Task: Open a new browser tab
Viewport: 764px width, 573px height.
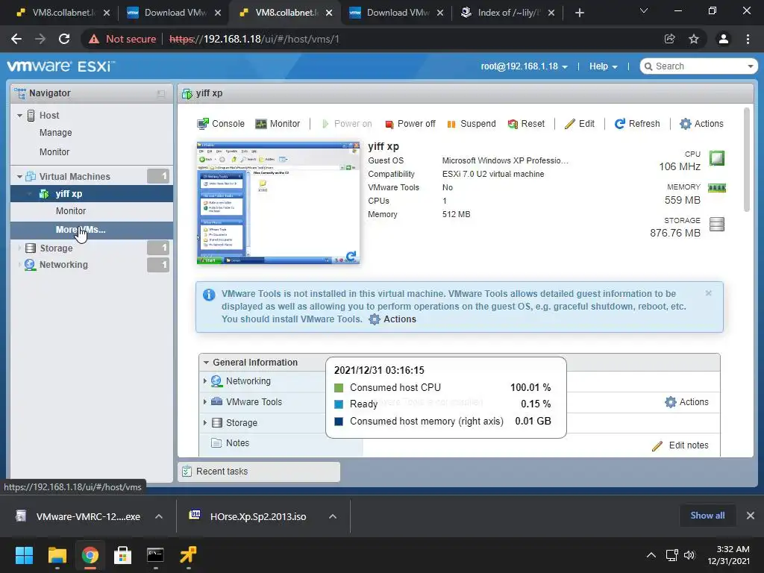Action: (579, 13)
